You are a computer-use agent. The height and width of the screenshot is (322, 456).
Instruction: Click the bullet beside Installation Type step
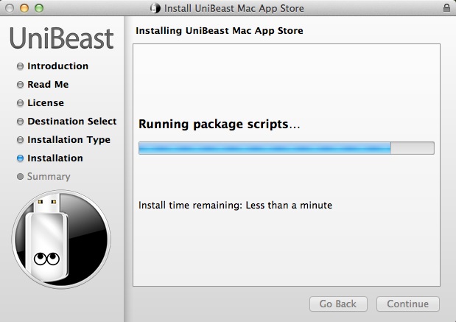(20, 140)
